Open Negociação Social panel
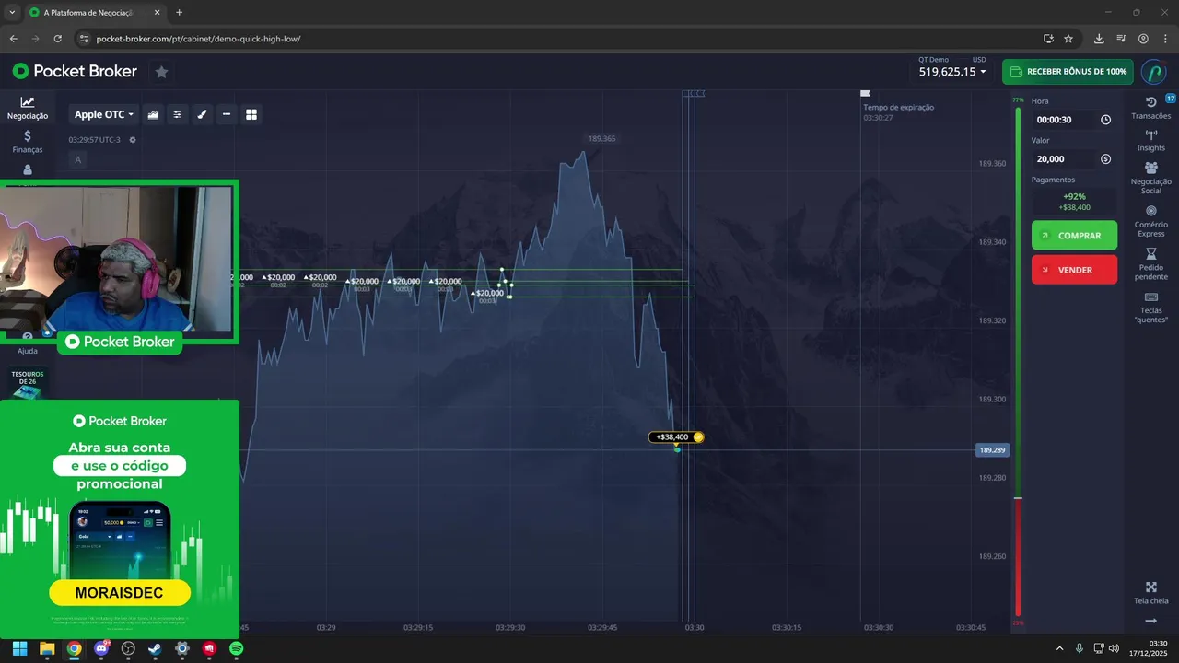The height and width of the screenshot is (663, 1179). pos(1151,178)
